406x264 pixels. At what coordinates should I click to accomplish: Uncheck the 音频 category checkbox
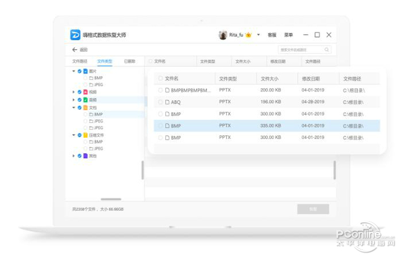(79, 100)
